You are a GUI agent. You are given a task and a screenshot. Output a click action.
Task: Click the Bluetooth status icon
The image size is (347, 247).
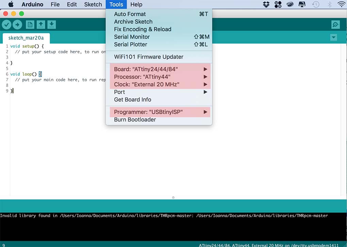point(330,4)
